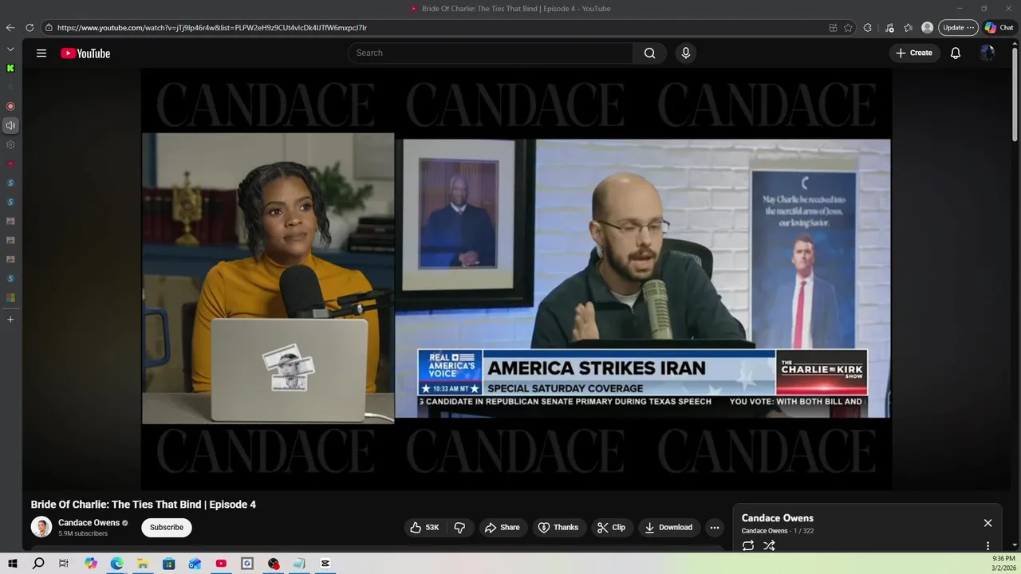The width and height of the screenshot is (1021, 574).
Task: Toggle shuffle playlist in Candace Owens panel
Action: tap(769, 546)
